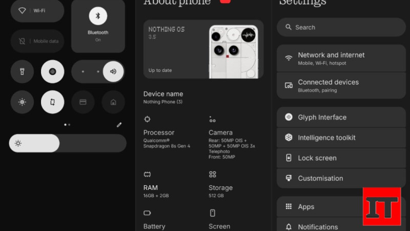
Task: Click the RAM module icon
Action: coord(147,175)
